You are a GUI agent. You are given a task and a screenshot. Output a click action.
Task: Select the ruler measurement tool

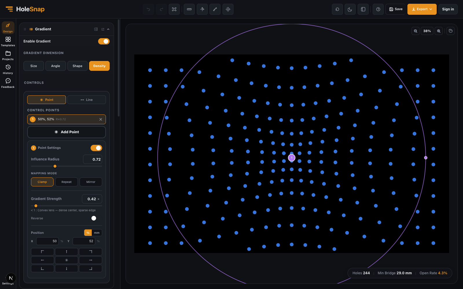[189, 9]
